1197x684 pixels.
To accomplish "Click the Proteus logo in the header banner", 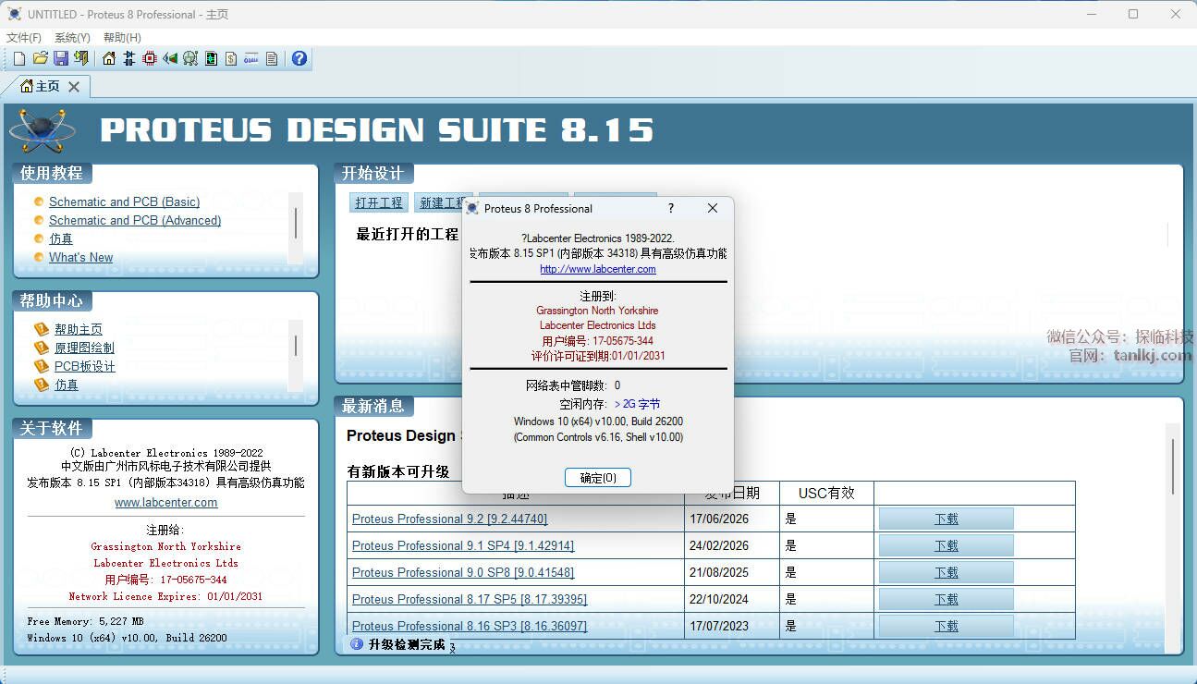I will coord(42,130).
